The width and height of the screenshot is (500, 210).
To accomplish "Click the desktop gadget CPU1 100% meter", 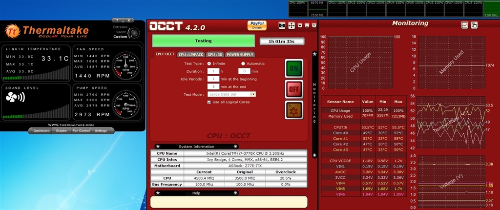I will [337, 9].
